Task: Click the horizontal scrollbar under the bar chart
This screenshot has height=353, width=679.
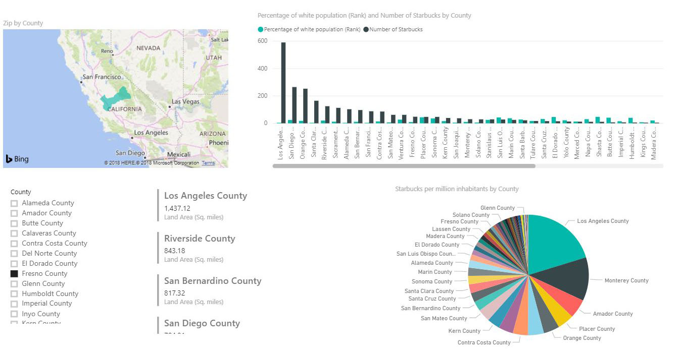Action: click(x=404, y=165)
